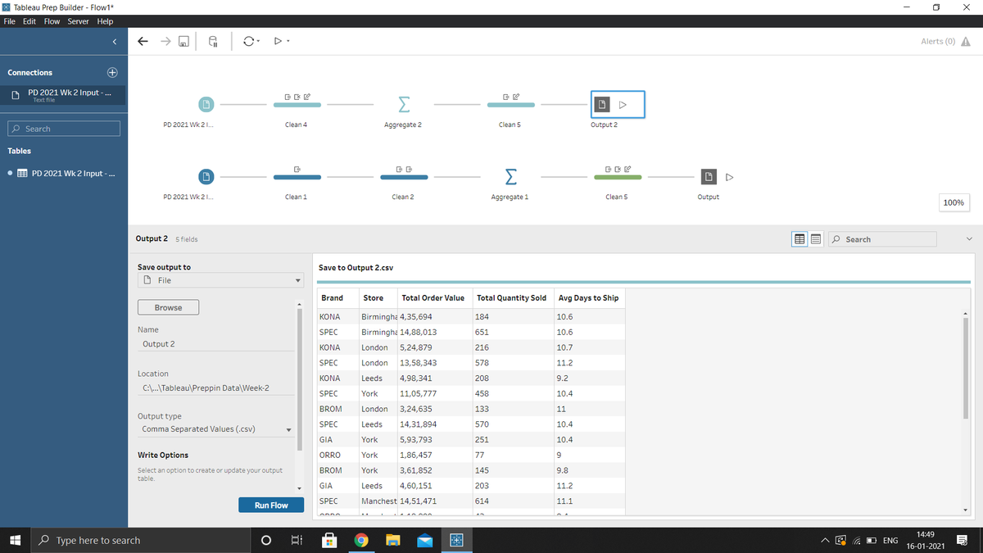Image resolution: width=983 pixels, height=553 pixels.
Task: Open the Flow menu
Action: tap(52, 21)
